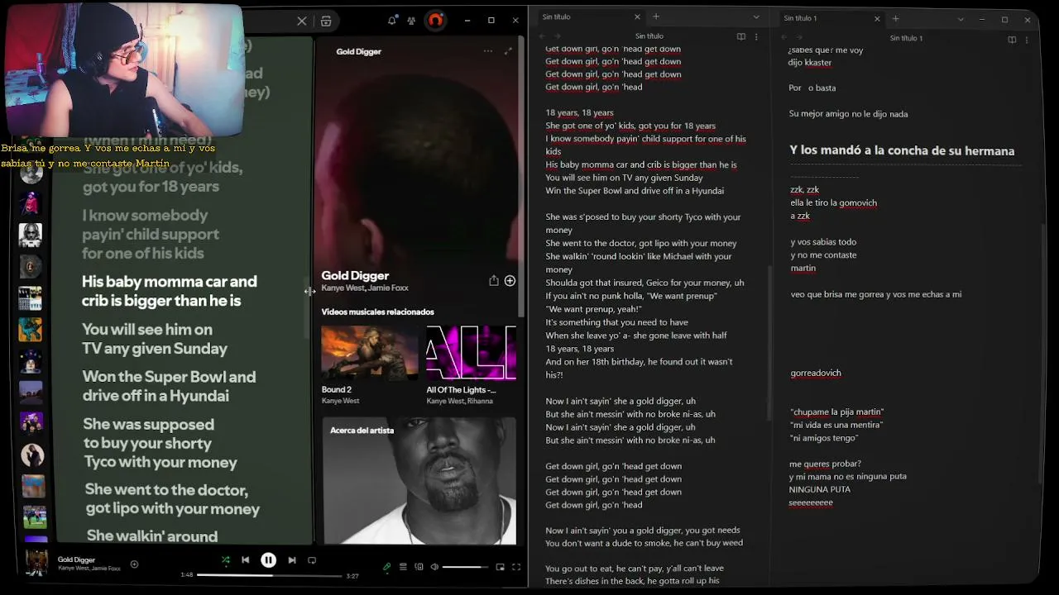1059x595 pixels.
Task: Open more options in Gold Digger panel
Action: [488, 51]
